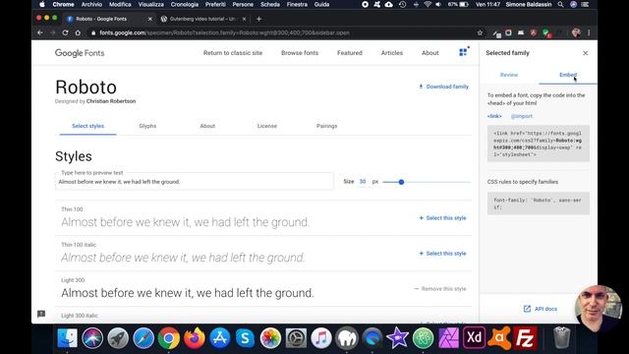Viewport: 629px width, 354px height.
Task: Select the Thin 100 style
Action: tap(442, 218)
